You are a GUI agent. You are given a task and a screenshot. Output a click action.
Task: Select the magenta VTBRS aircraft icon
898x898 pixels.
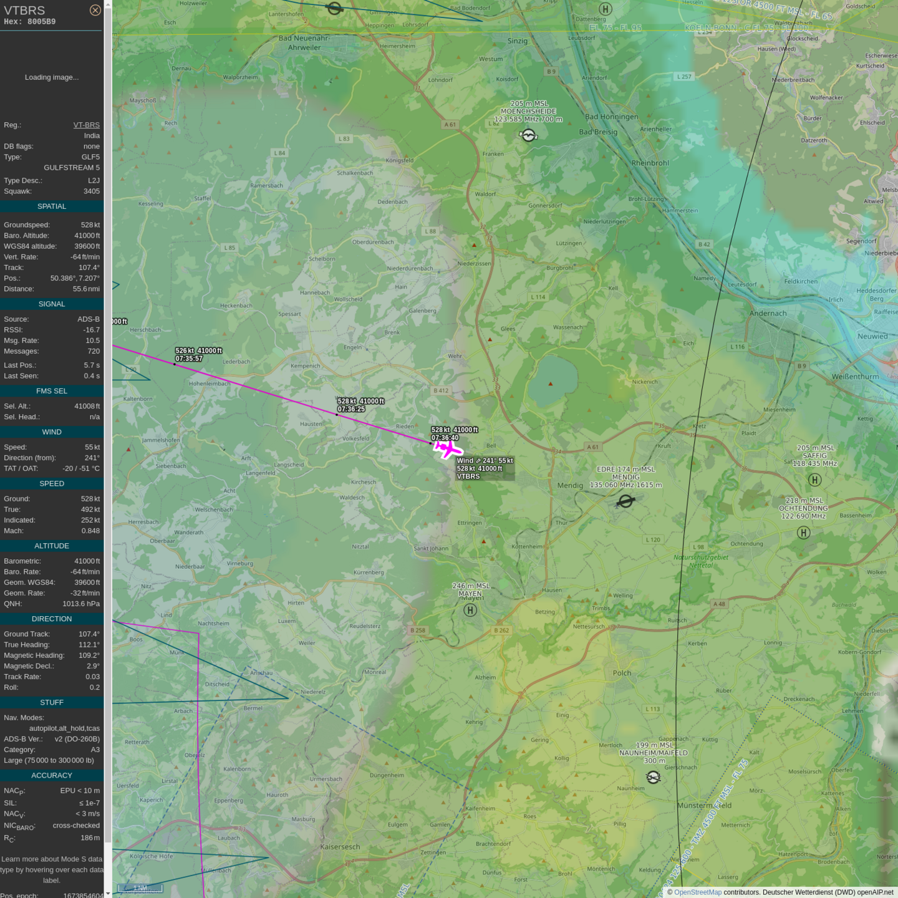tap(448, 448)
